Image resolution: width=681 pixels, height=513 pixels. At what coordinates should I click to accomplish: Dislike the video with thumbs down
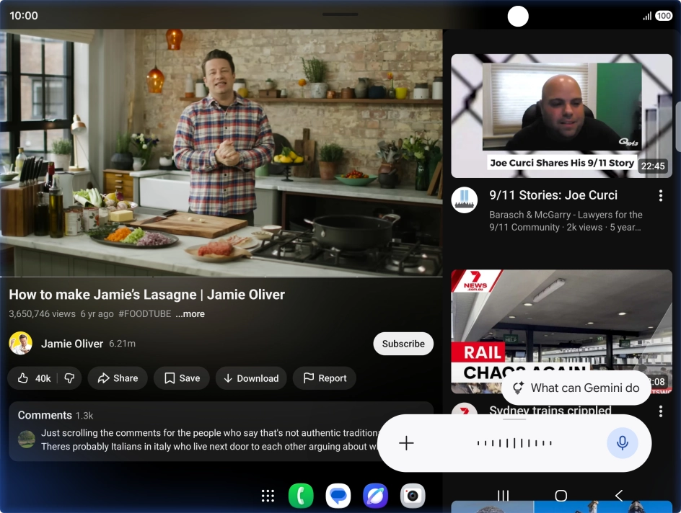point(69,378)
